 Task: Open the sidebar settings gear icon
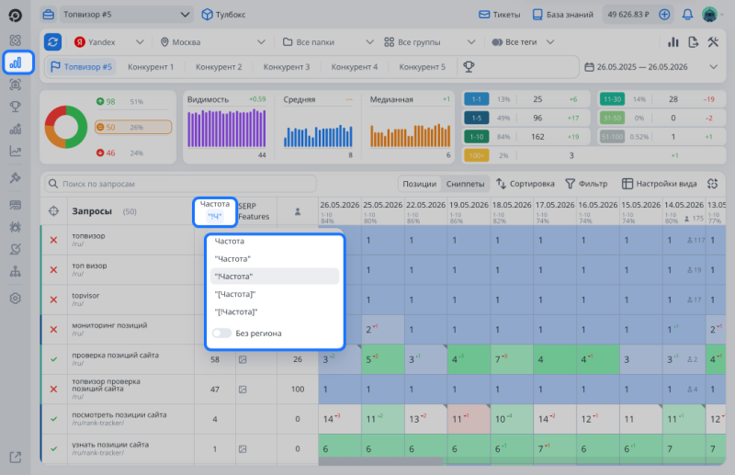coord(16,299)
